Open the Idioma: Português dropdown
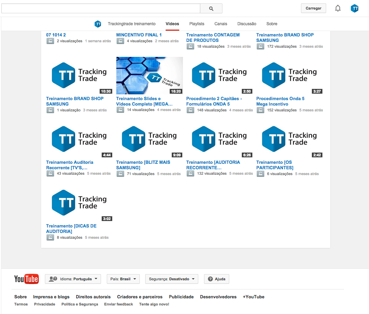Screen dimensions: 369x314 click(x=73, y=279)
